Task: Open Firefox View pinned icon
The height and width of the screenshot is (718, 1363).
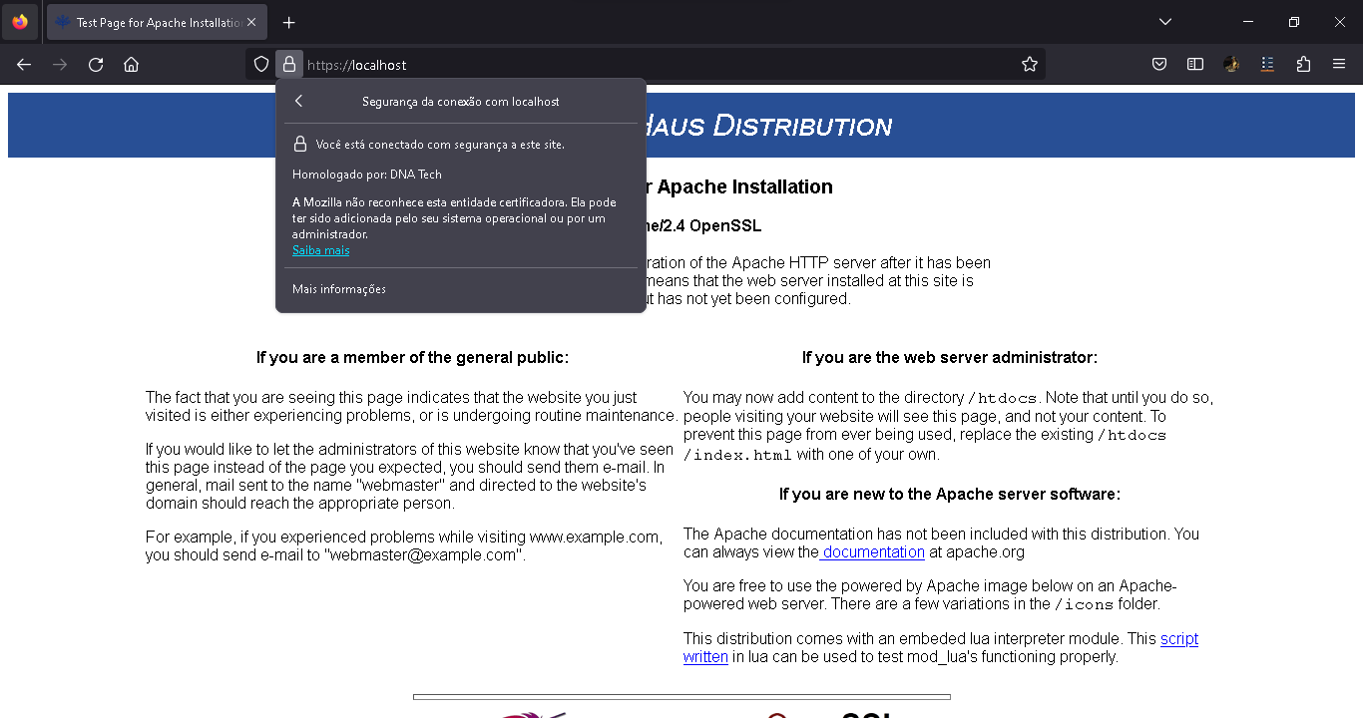Action: pyautogui.click(x=20, y=22)
